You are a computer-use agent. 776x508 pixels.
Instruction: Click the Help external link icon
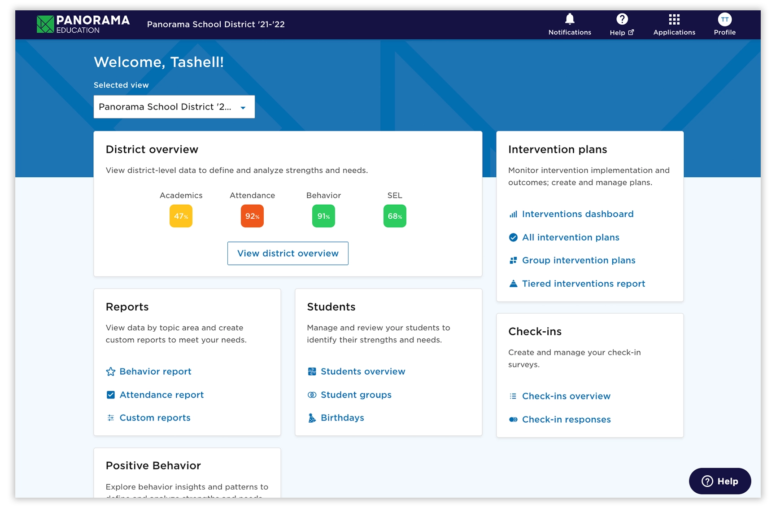click(631, 32)
